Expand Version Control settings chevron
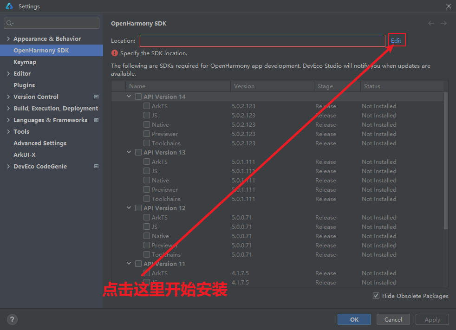This screenshot has height=330, width=456. click(8, 97)
